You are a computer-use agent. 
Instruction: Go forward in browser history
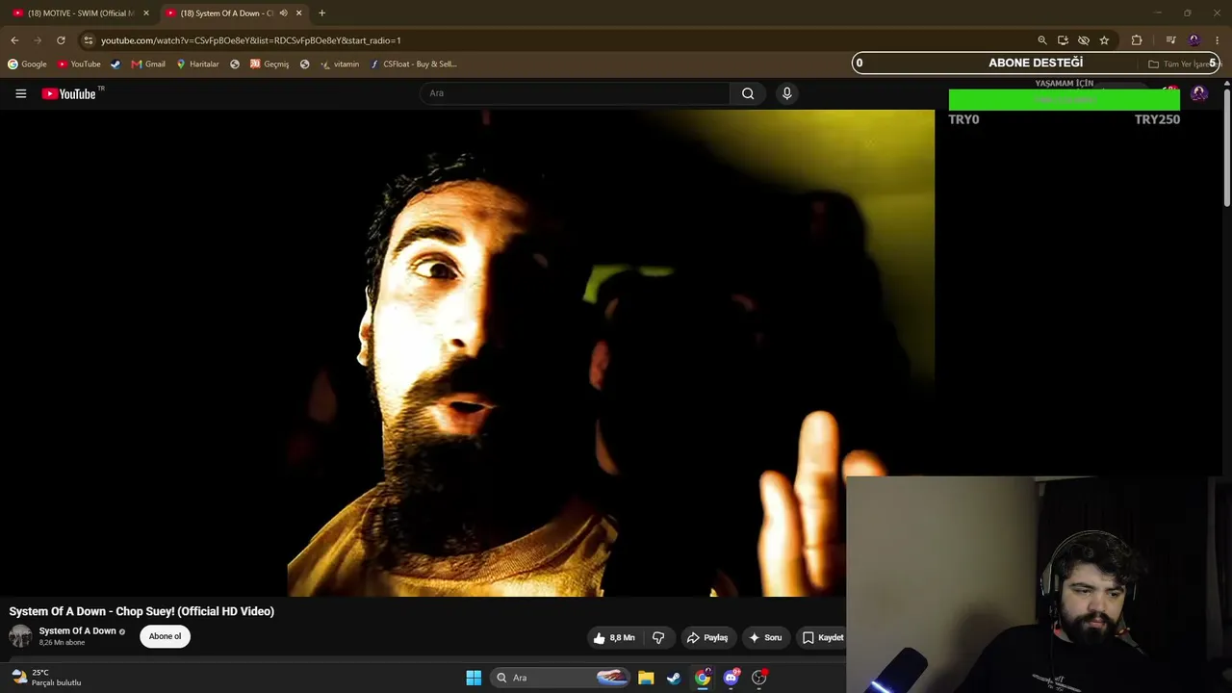pos(38,40)
